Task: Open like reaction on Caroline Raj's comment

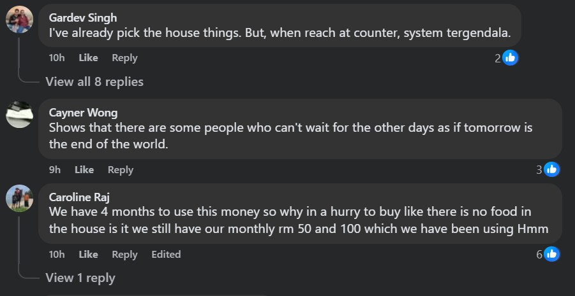Action: pyautogui.click(x=551, y=254)
